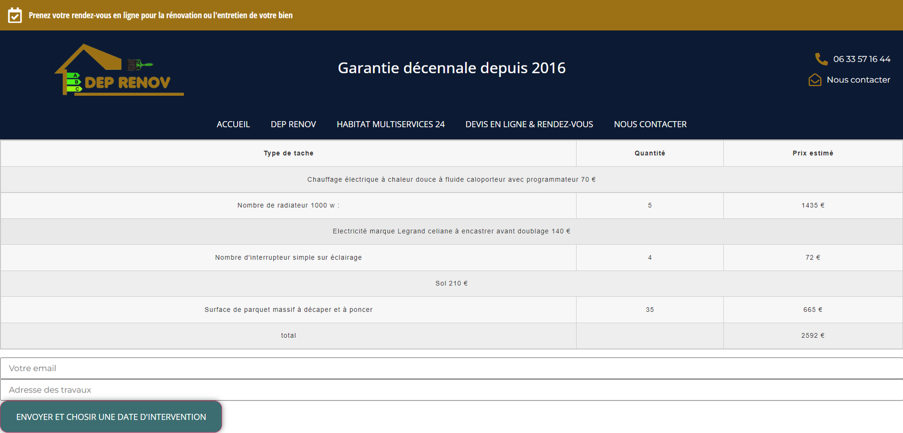The image size is (903, 433).
Task: Select NOUS CONTACTER in the navigation bar
Action: (x=650, y=124)
